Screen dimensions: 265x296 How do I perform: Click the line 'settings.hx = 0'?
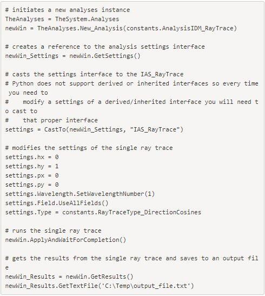[x=32, y=157]
